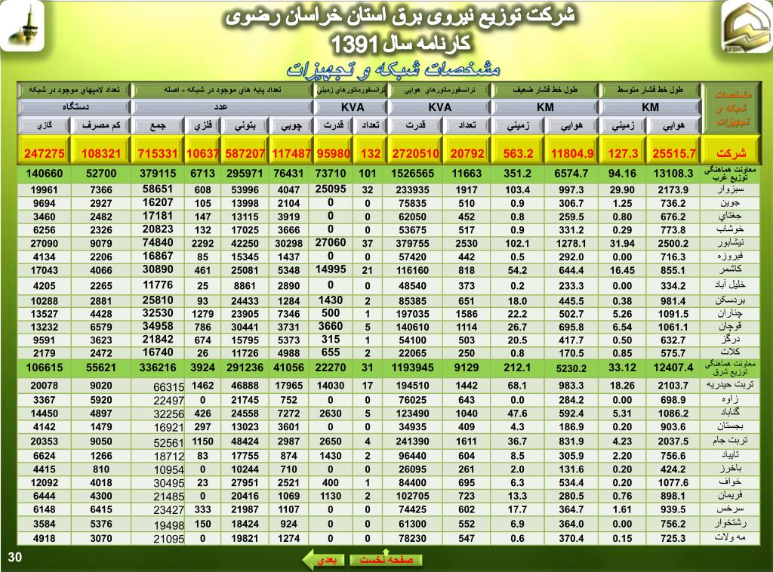Click company total value 2720510
Viewport: 773px width, 572px height.
(x=415, y=153)
